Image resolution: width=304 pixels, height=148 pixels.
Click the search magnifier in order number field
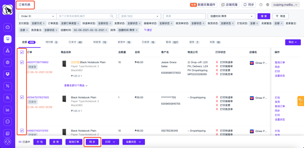coord(112,16)
